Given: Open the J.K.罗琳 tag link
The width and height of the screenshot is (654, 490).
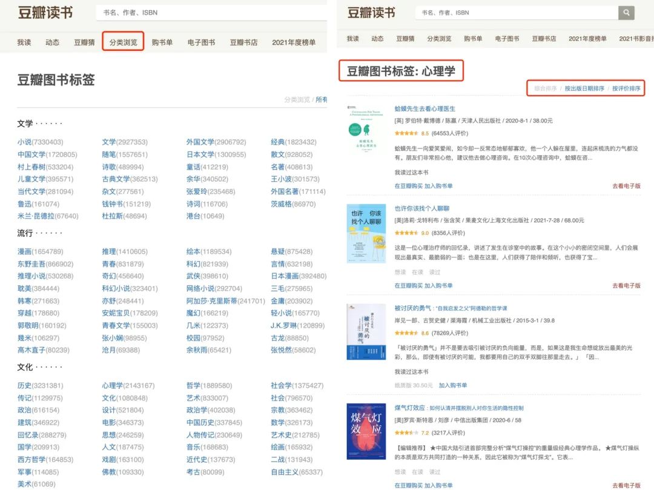Looking at the screenshot, I should pos(283,325).
